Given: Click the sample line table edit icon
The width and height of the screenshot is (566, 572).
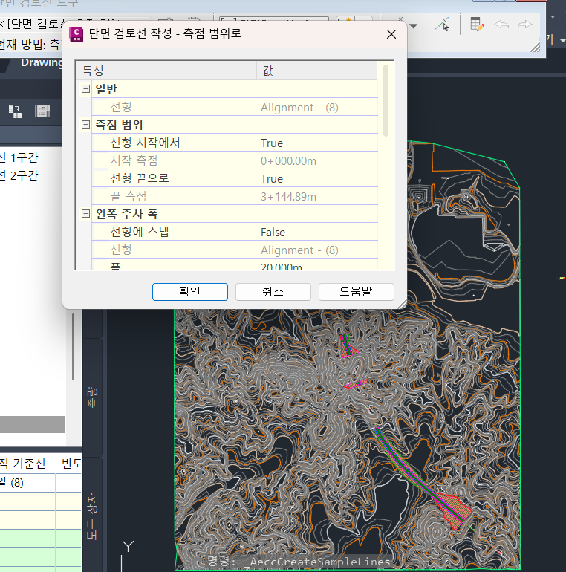Looking at the screenshot, I should click(478, 25).
